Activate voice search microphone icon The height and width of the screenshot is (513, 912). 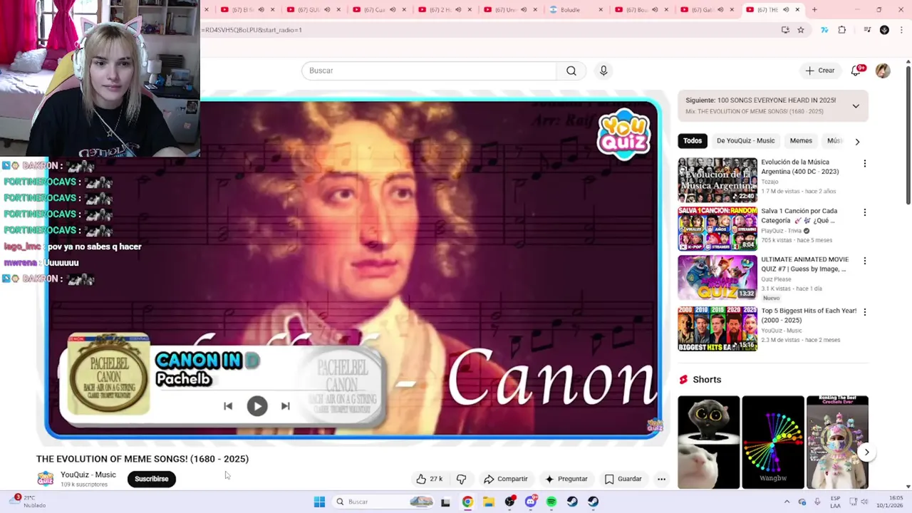(603, 71)
